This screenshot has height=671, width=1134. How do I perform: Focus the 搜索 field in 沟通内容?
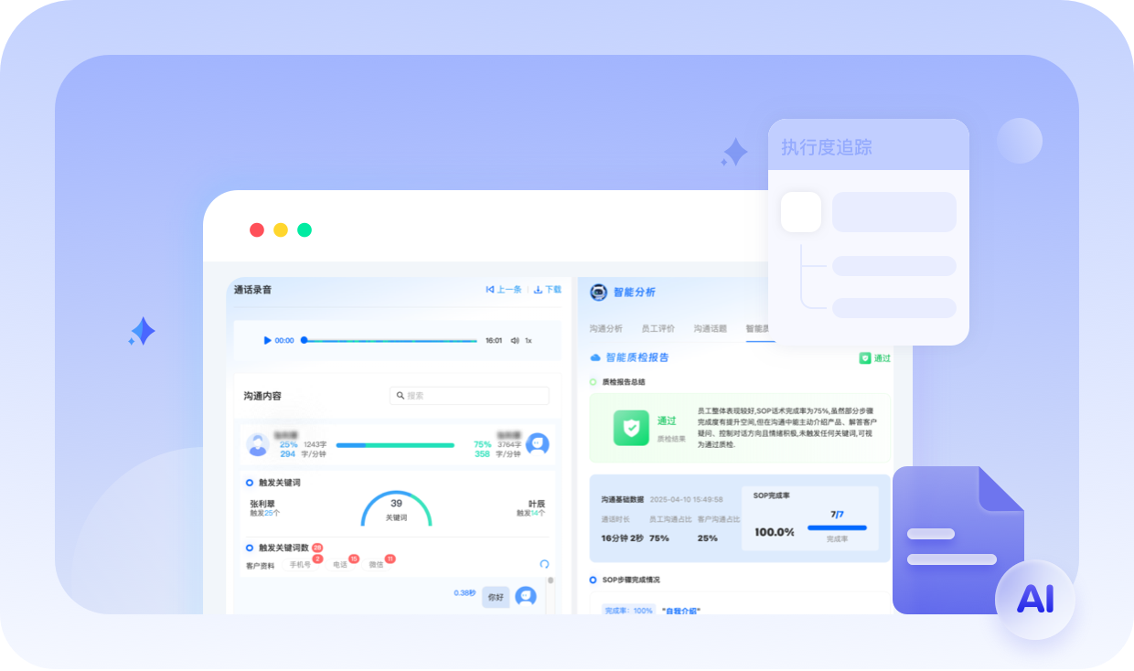pos(469,396)
